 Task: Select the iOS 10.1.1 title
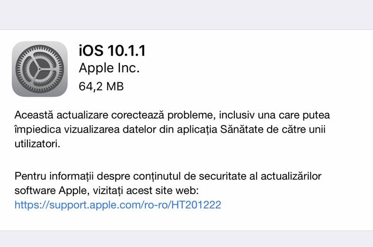[112, 51]
